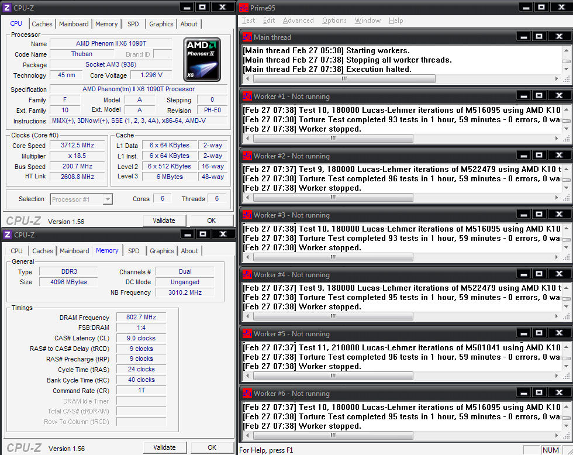
Task: Close the Worker #3 child window
Action: tap(559, 214)
